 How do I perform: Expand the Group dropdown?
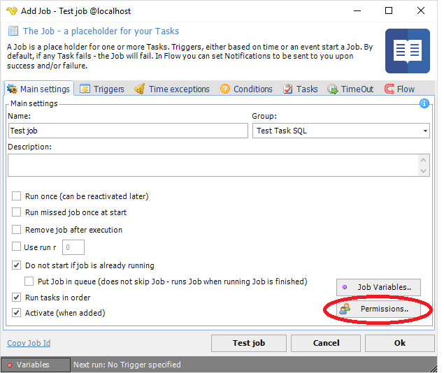[425, 131]
